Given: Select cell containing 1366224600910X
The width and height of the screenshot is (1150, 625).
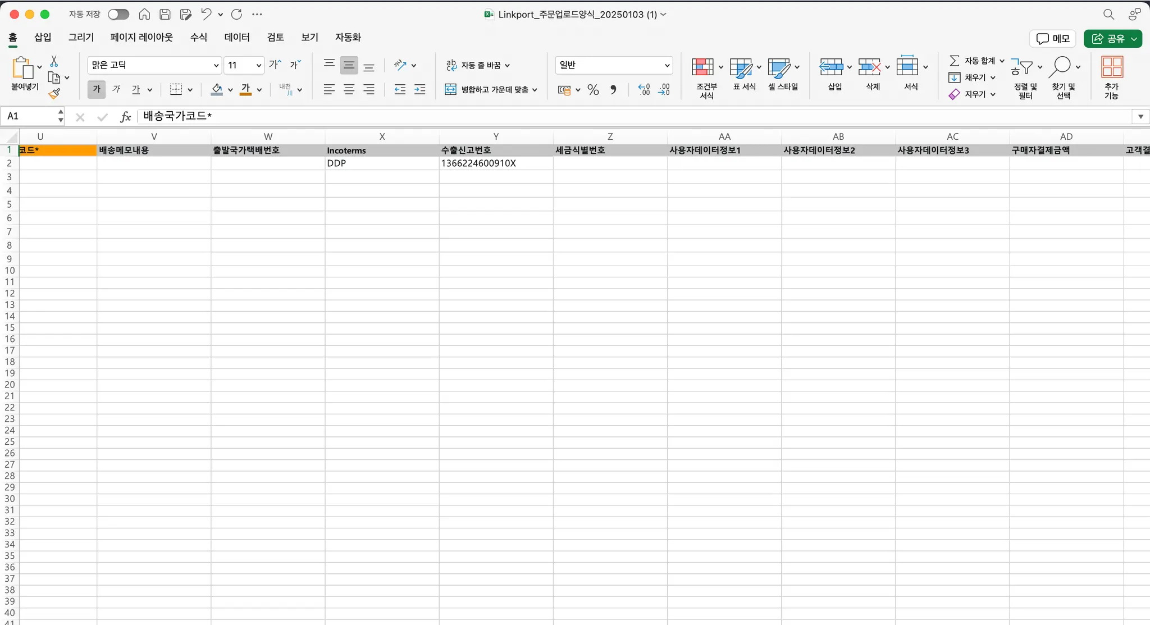Looking at the screenshot, I should (495, 163).
